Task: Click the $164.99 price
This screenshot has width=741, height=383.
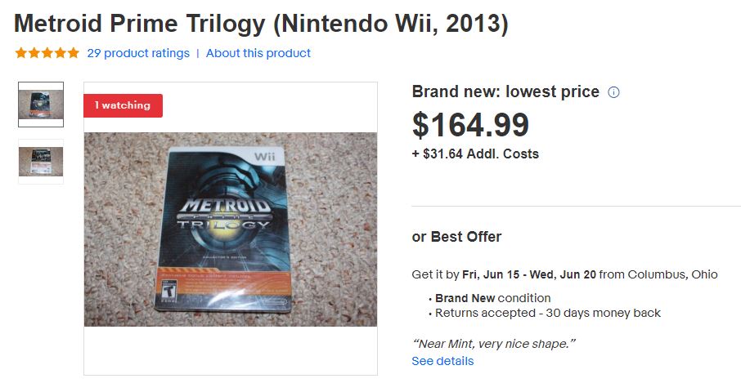Action: [470, 125]
